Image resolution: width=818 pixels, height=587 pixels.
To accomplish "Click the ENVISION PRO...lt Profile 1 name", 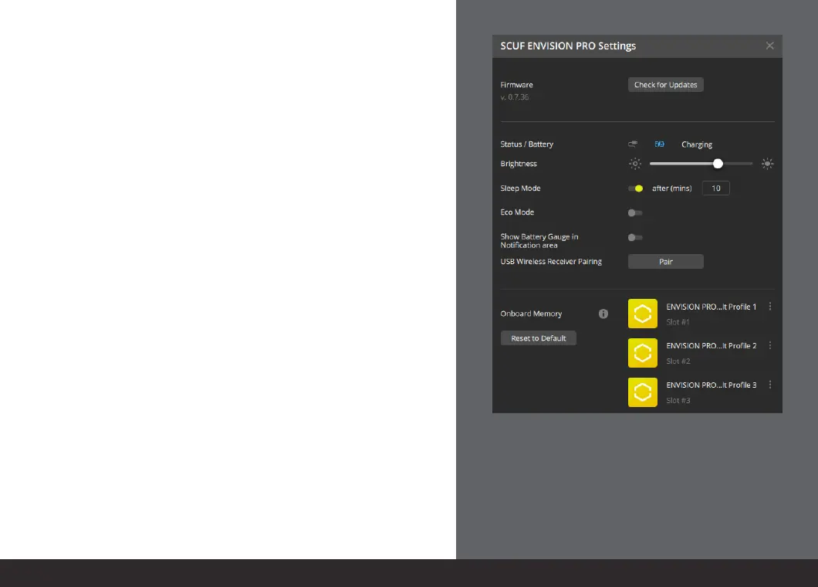I will pyautogui.click(x=711, y=307).
